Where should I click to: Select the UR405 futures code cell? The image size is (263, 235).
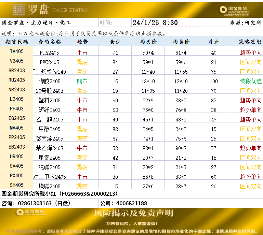click(17, 156)
